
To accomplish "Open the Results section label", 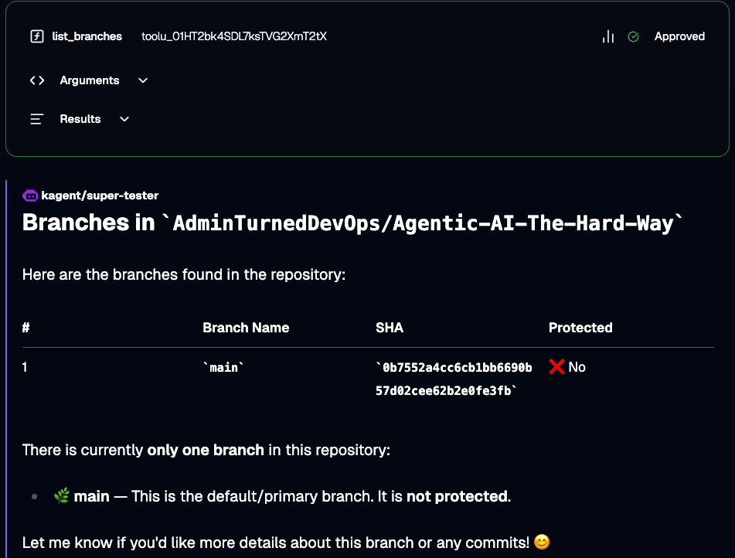I will (80, 119).
